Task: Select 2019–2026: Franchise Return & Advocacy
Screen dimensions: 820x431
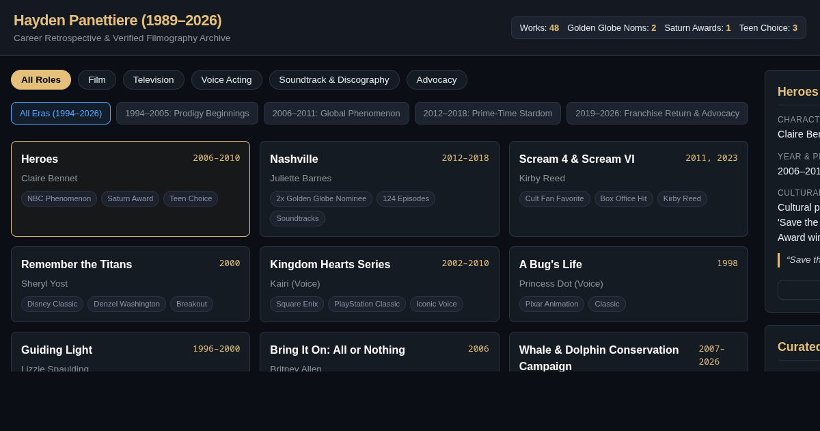Action: coord(657,114)
